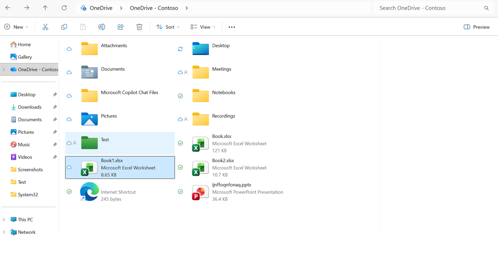Click the Rename icon in toolbar
Screen dimensions: 498x269
(102, 27)
